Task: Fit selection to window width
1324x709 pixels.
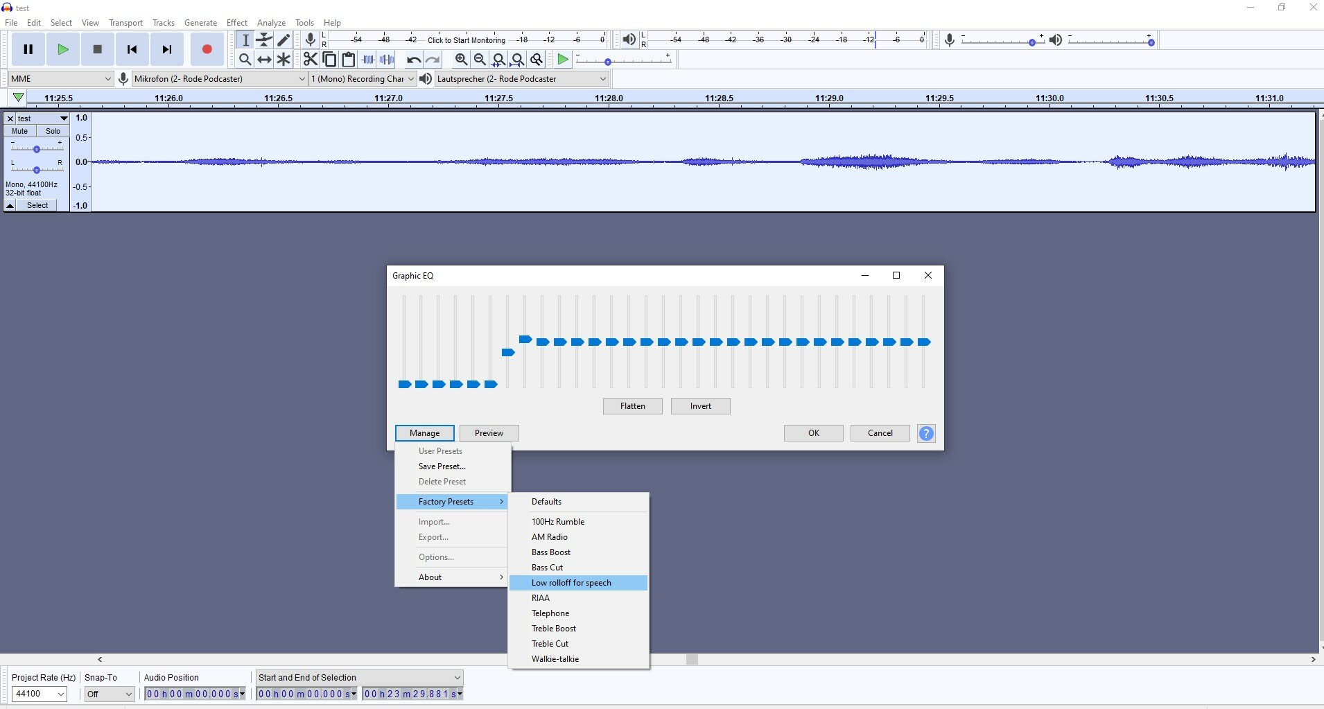Action: click(498, 60)
